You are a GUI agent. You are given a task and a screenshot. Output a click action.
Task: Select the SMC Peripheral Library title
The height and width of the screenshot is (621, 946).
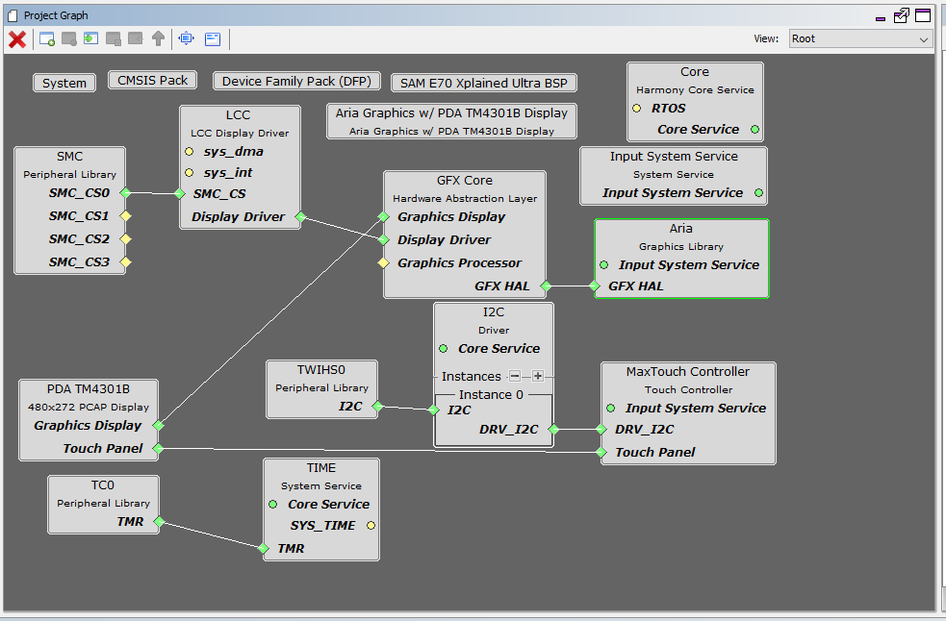[70, 156]
